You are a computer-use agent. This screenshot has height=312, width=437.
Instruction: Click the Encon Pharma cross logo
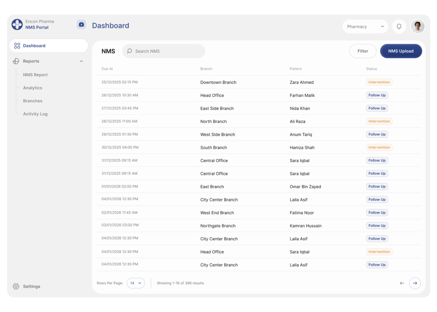pos(17,24)
